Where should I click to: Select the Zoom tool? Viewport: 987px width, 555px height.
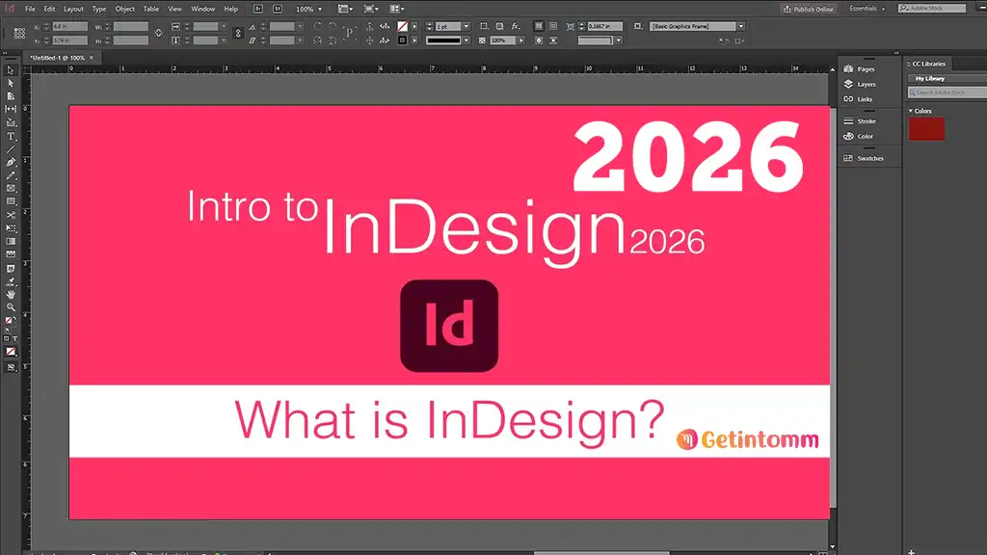(x=11, y=307)
